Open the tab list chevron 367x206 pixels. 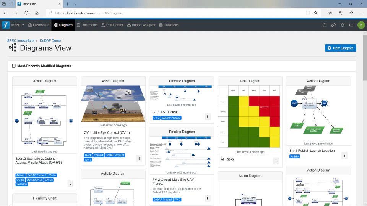[75, 4]
